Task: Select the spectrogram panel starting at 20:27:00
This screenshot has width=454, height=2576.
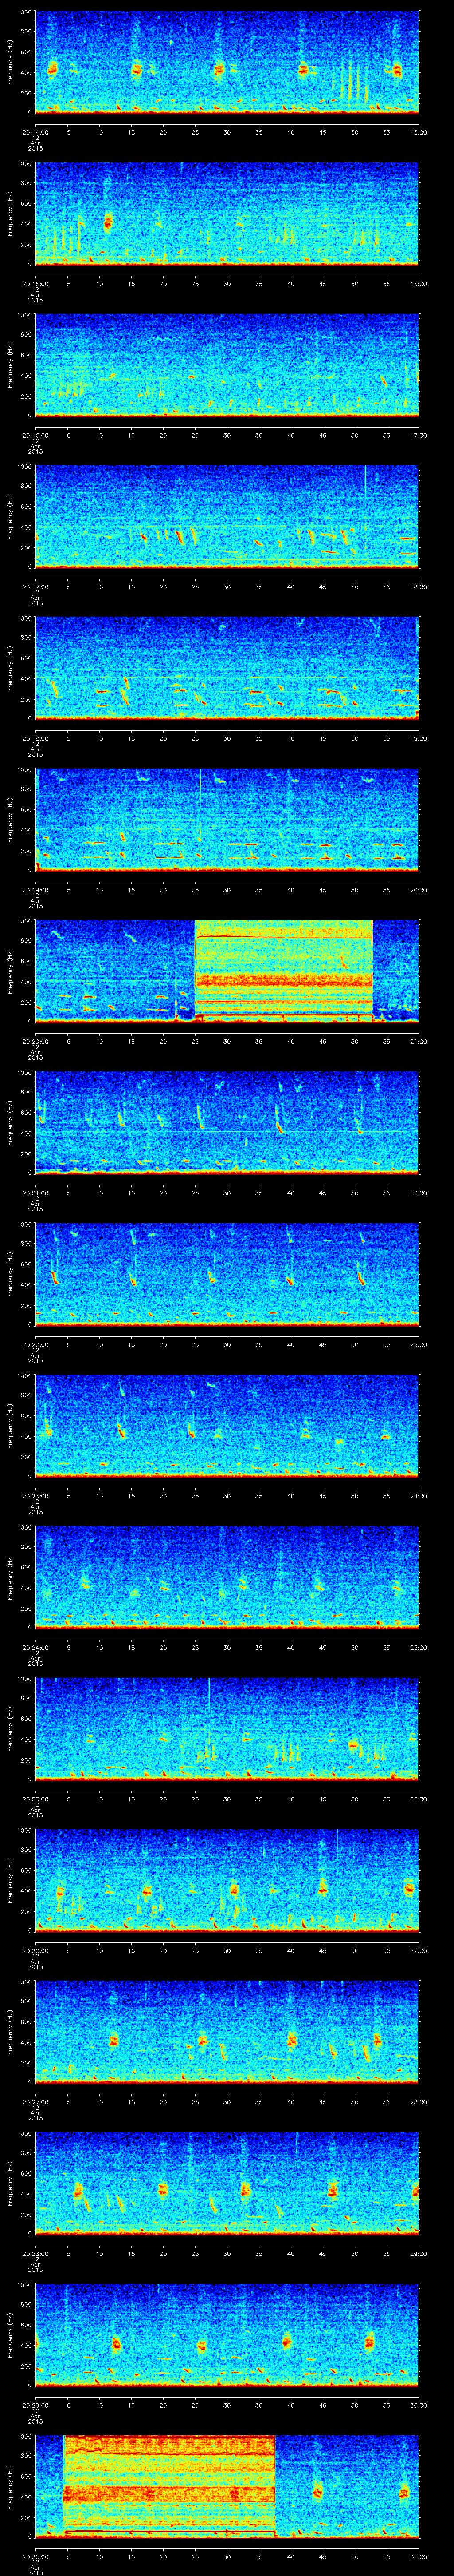Action: pyautogui.click(x=227, y=2032)
